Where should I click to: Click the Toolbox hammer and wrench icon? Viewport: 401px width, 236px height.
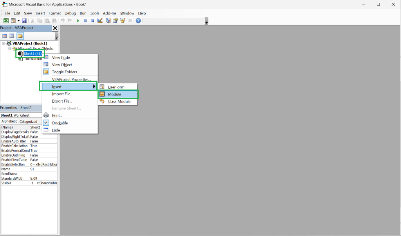point(130,21)
